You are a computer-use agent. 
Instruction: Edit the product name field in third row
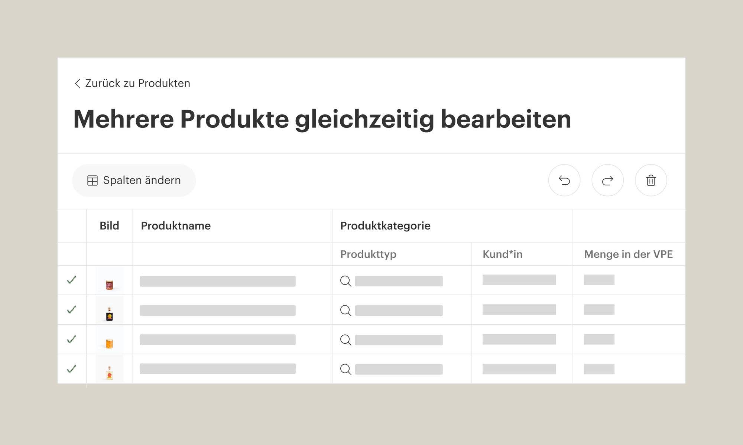[217, 340]
